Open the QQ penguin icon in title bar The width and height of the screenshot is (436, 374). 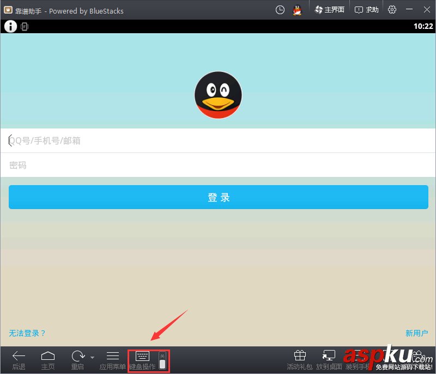(297, 10)
